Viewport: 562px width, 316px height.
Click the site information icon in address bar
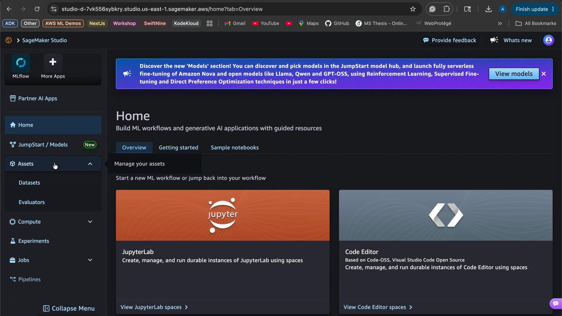(54, 9)
